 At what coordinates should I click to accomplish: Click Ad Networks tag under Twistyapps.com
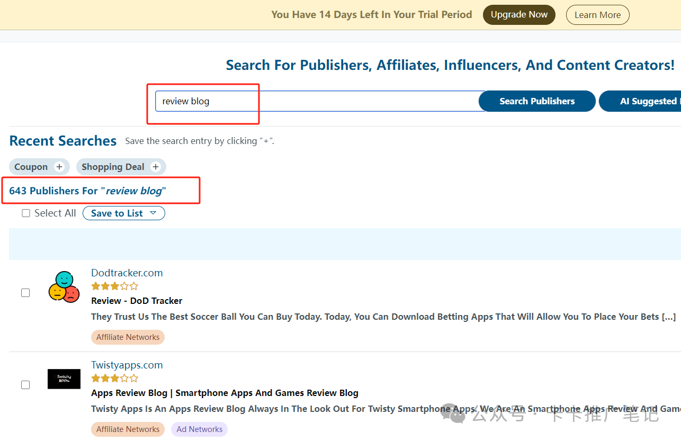[x=199, y=429]
